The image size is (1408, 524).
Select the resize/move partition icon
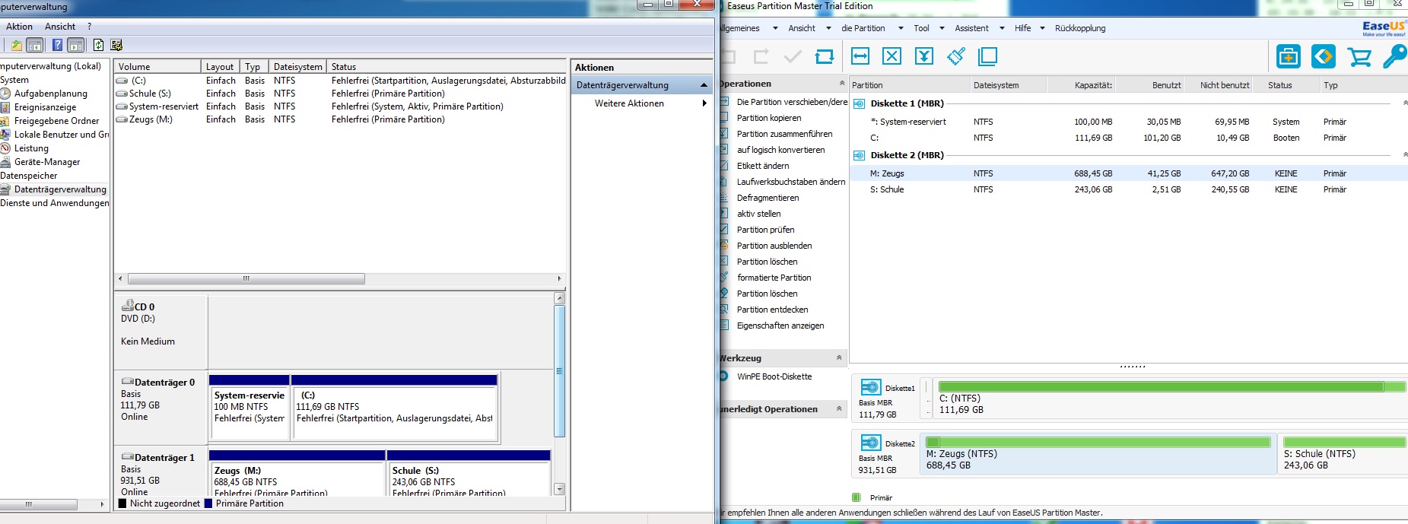tap(860, 56)
